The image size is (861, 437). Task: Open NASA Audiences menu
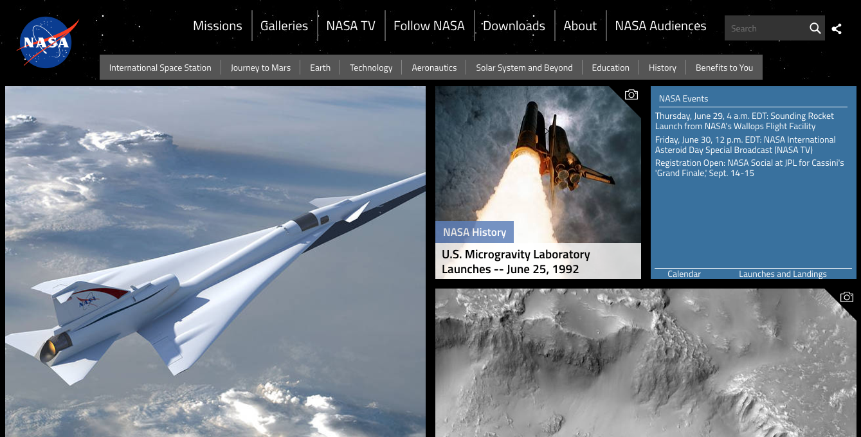(660, 26)
